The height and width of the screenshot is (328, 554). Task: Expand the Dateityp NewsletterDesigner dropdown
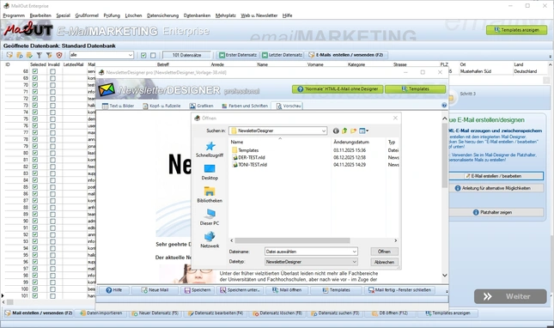(x=354, y=262)
